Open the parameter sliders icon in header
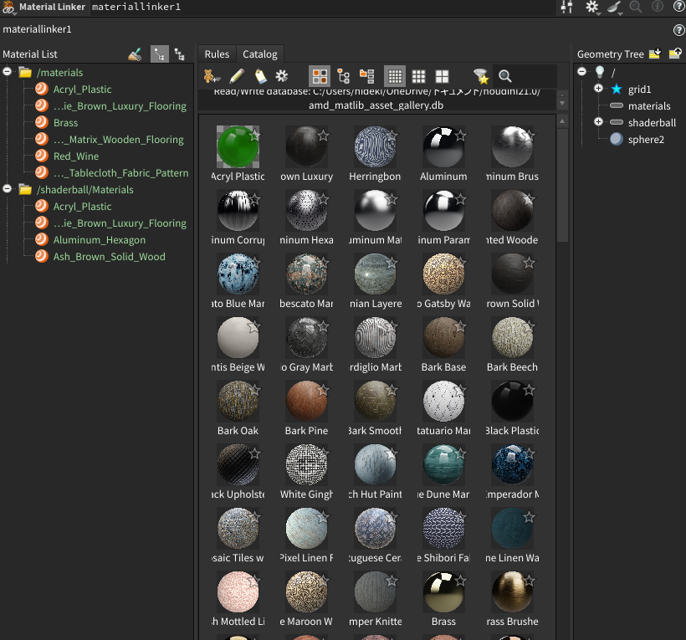The height and width of the screenshot is (640, 686). tap(567, 7)
